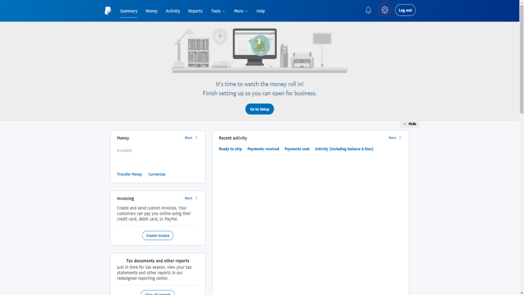
Task: Collapse the setup banner with Hide
Action: coord(410,124)
